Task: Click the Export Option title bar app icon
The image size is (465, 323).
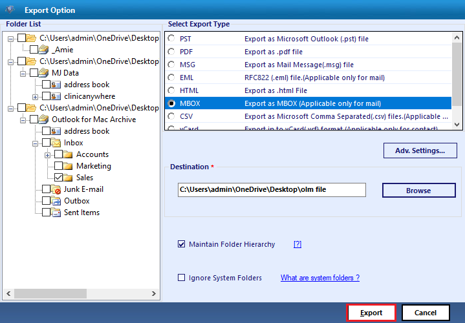Action: pyautogui.click(x=10, y=10)
